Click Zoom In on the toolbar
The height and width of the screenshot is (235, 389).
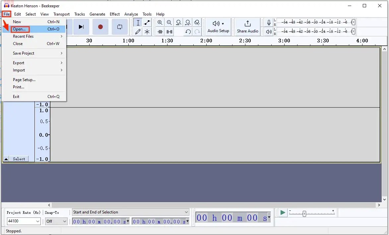point(160,23)
